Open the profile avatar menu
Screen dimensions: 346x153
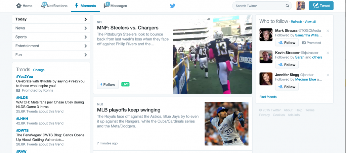(300, 6)
